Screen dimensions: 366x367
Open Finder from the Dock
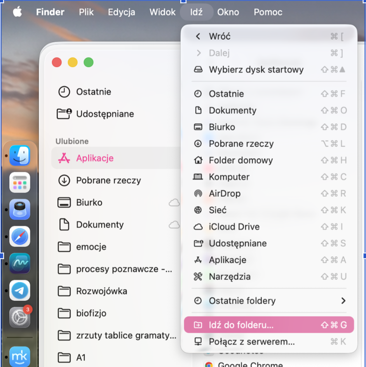20,156
